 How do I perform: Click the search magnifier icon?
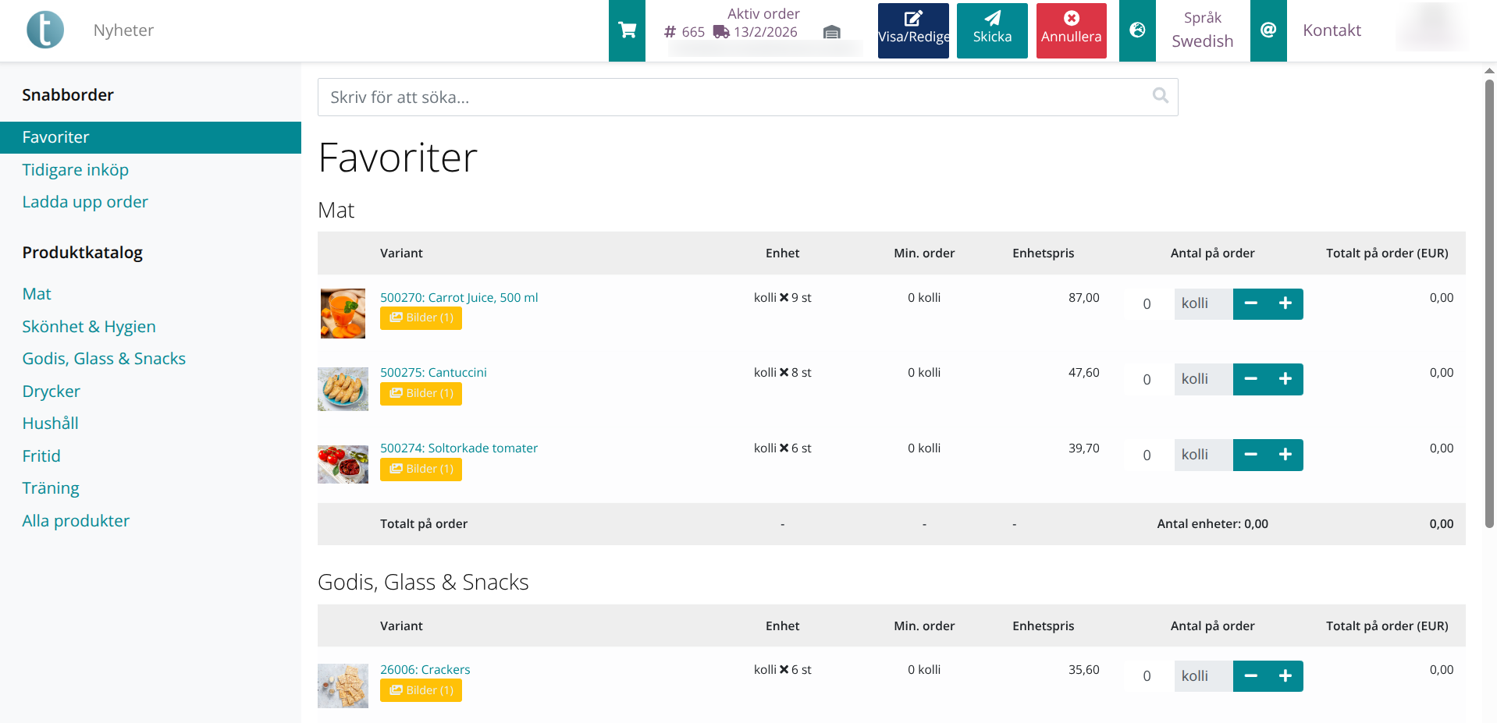coord(1160,95)
